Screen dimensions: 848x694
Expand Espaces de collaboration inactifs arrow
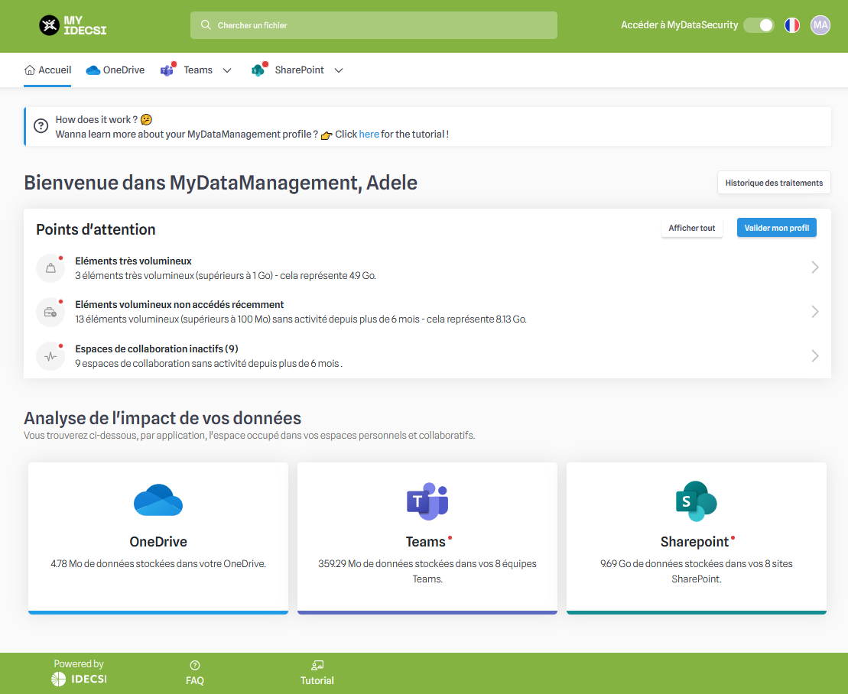click(x=815, y=356)
